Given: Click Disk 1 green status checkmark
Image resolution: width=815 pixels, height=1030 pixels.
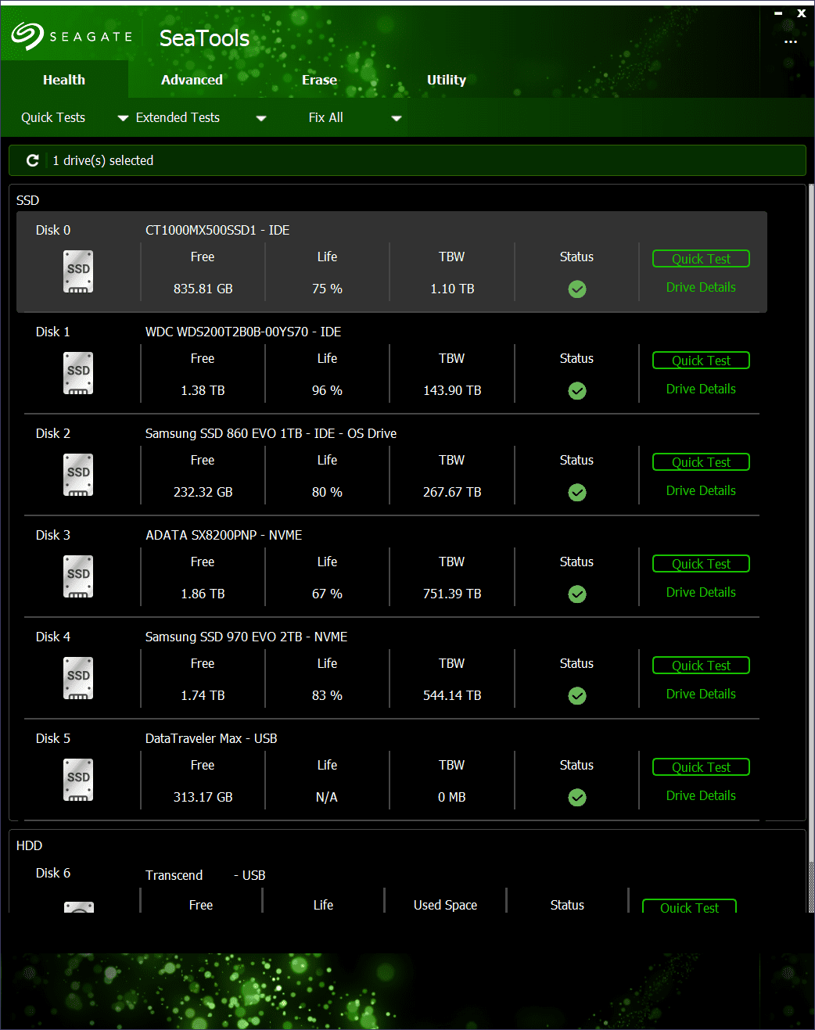Looking at the screenshot, I should pos(577,391).
